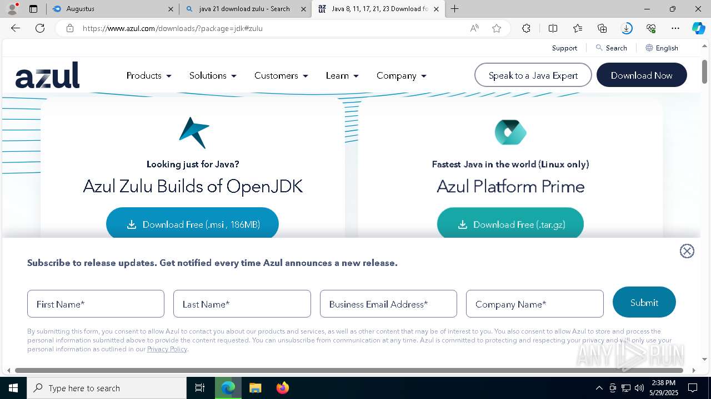711x399 pixels.
Task: Go back to previous page
Action: pyautogui.click(x=16, y=28)
